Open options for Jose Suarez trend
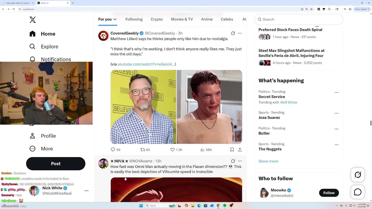This screenshot has height=209, width=372. click(336, 113)
